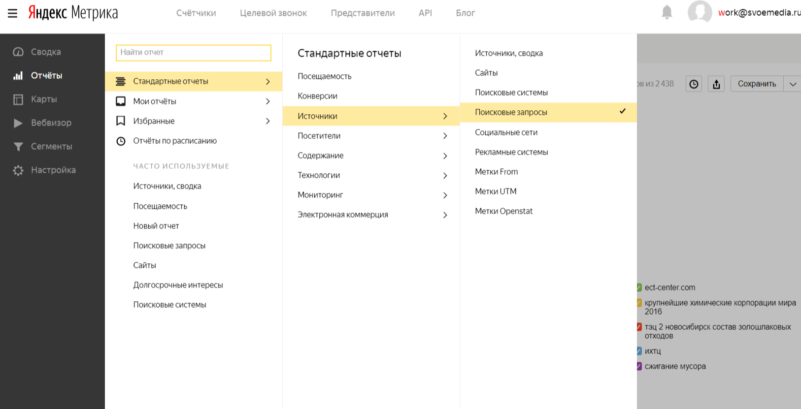Expand the Мониторинг submenu chevron

click(x=445, y=195)
